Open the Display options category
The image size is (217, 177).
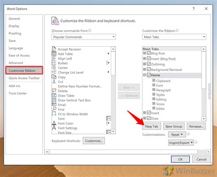point(14,26)
